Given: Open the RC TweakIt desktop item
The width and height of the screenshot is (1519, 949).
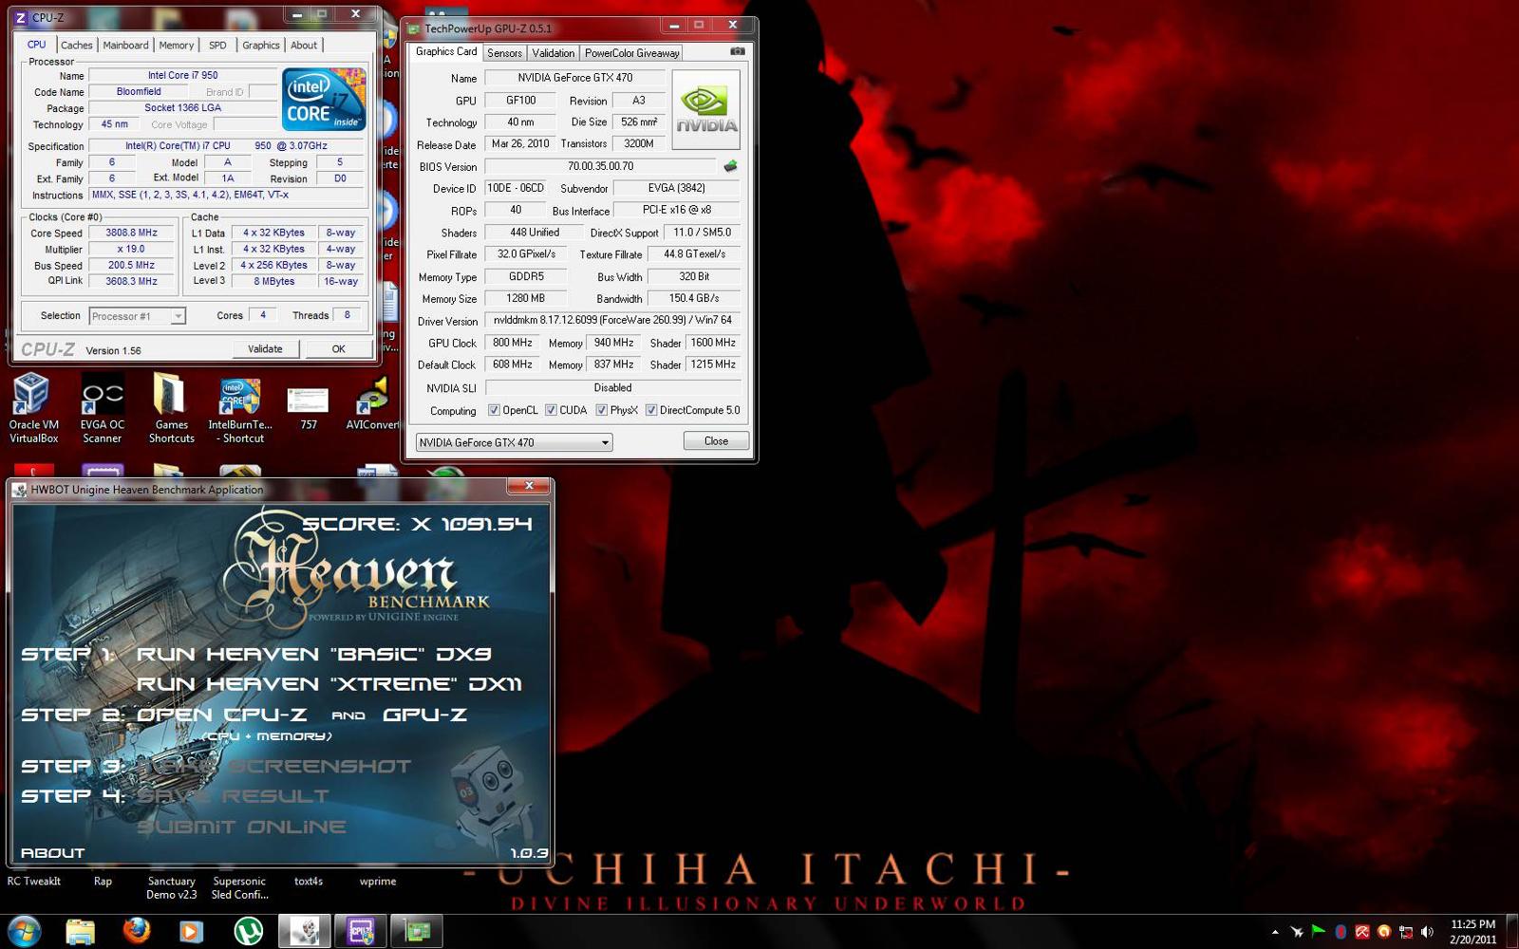Looking at the screenshot, I should click(x=34, y=881).
